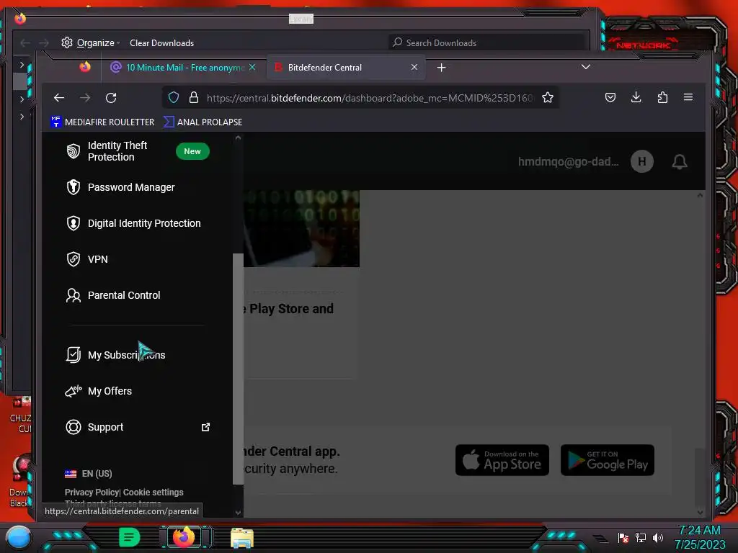Image resolution: width=738 pixels, height=553 pixels.
Task: Click the My Subscriptions checklist icon
Action: coord(74,354)
